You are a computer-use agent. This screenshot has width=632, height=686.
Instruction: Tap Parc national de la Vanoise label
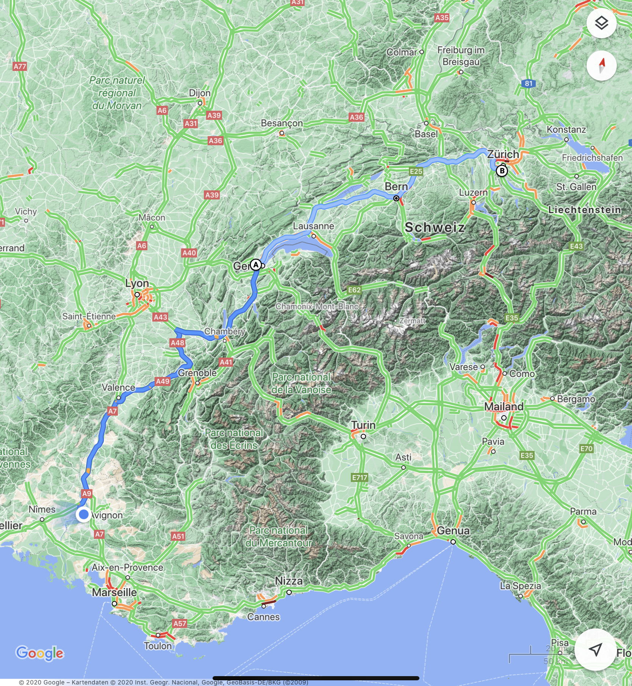(302, 383)
